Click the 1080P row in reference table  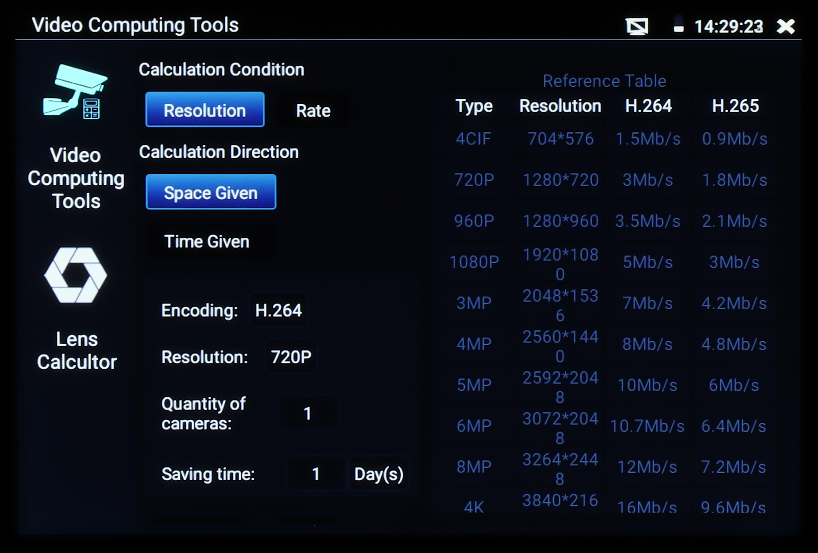click(x=474, y=262)
